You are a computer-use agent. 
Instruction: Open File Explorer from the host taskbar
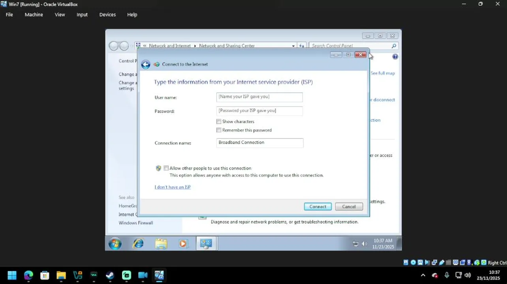(x=61, y=275)
